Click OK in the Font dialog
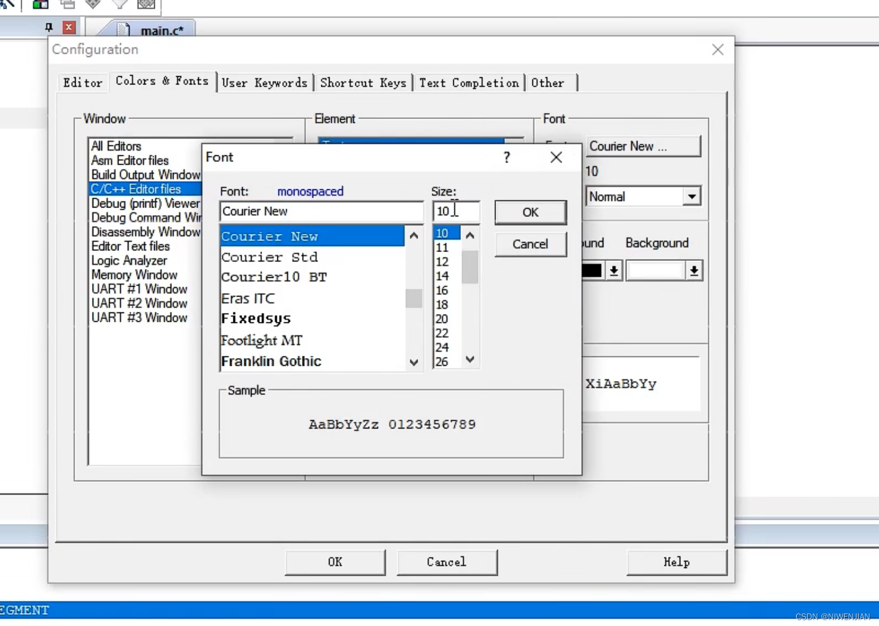The image size is (879, 626). (x=530, y=212)
